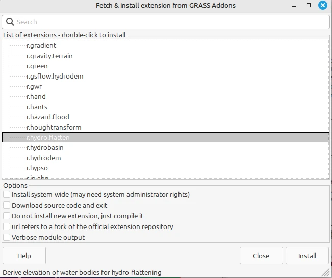Click the Close button
The image size is (332, 278).
(x=261, y=256)
